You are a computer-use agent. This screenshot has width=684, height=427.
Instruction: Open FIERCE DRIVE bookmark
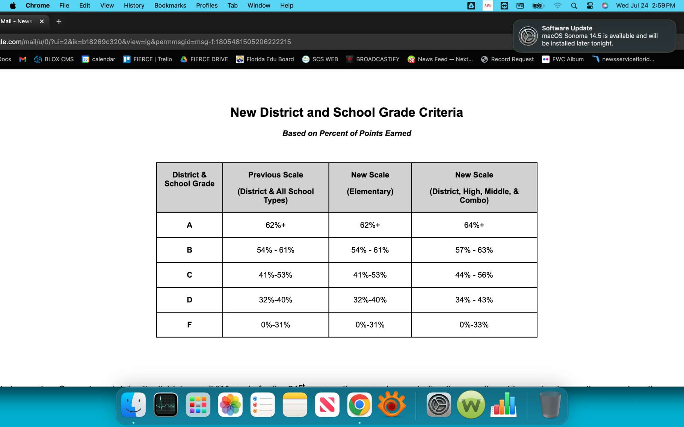204,59
